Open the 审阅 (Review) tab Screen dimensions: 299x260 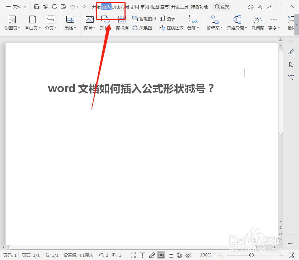[145, 6]
